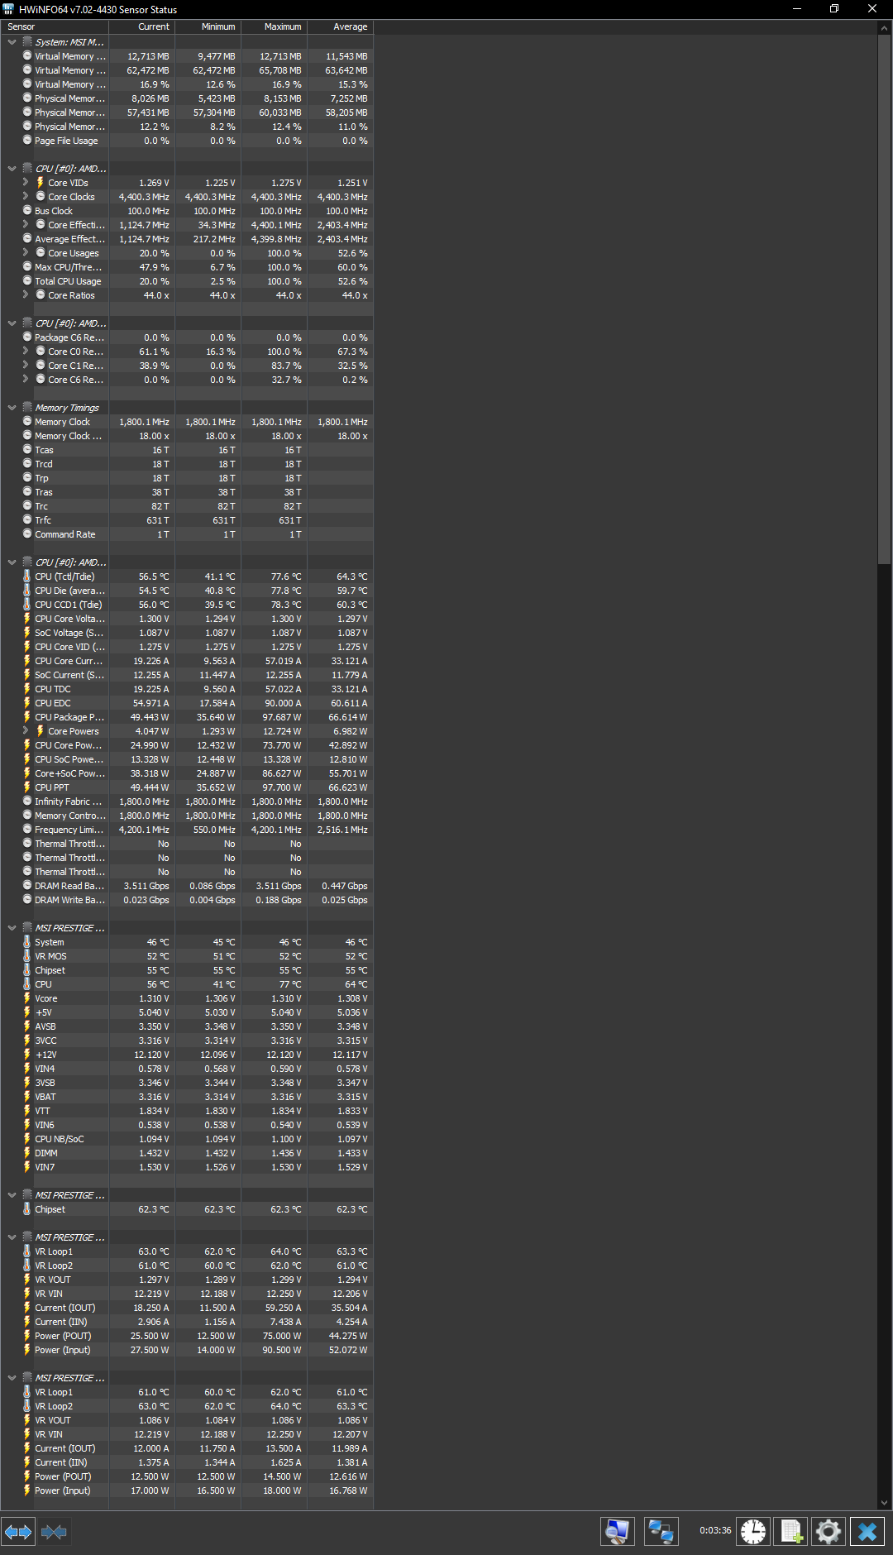Image resolution: width=893 pixels, height=1555 pixels.
Task: Close sensors with the blue X icon
Action: pyautogui.click(x=867, y=1531)
